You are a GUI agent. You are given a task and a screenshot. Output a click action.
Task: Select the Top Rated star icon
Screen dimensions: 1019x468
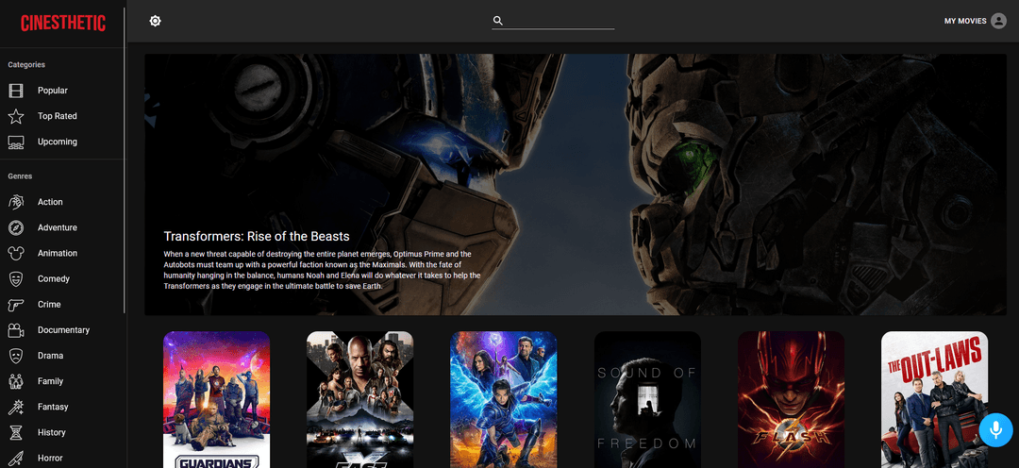click(16, 116)
